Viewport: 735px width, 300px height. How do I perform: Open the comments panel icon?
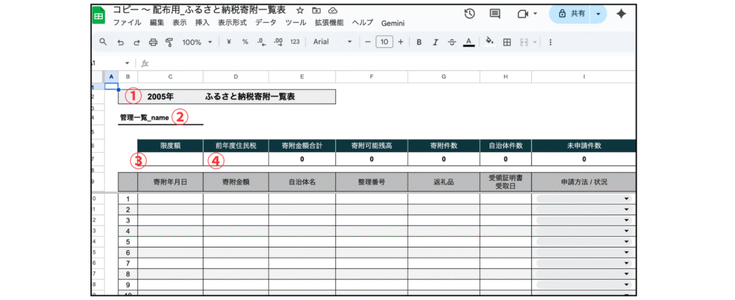pos(495,14)
